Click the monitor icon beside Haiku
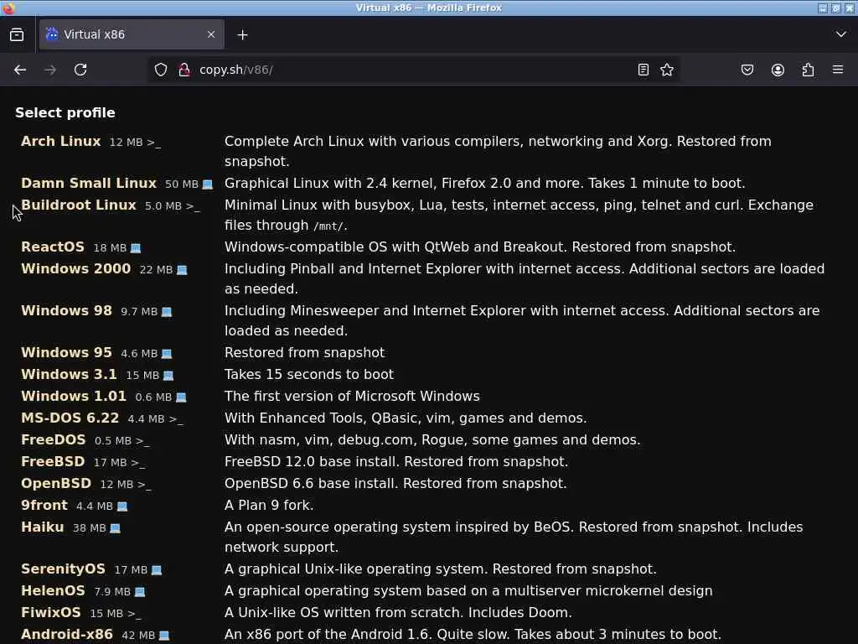858x644 pixels. [115, 528]
